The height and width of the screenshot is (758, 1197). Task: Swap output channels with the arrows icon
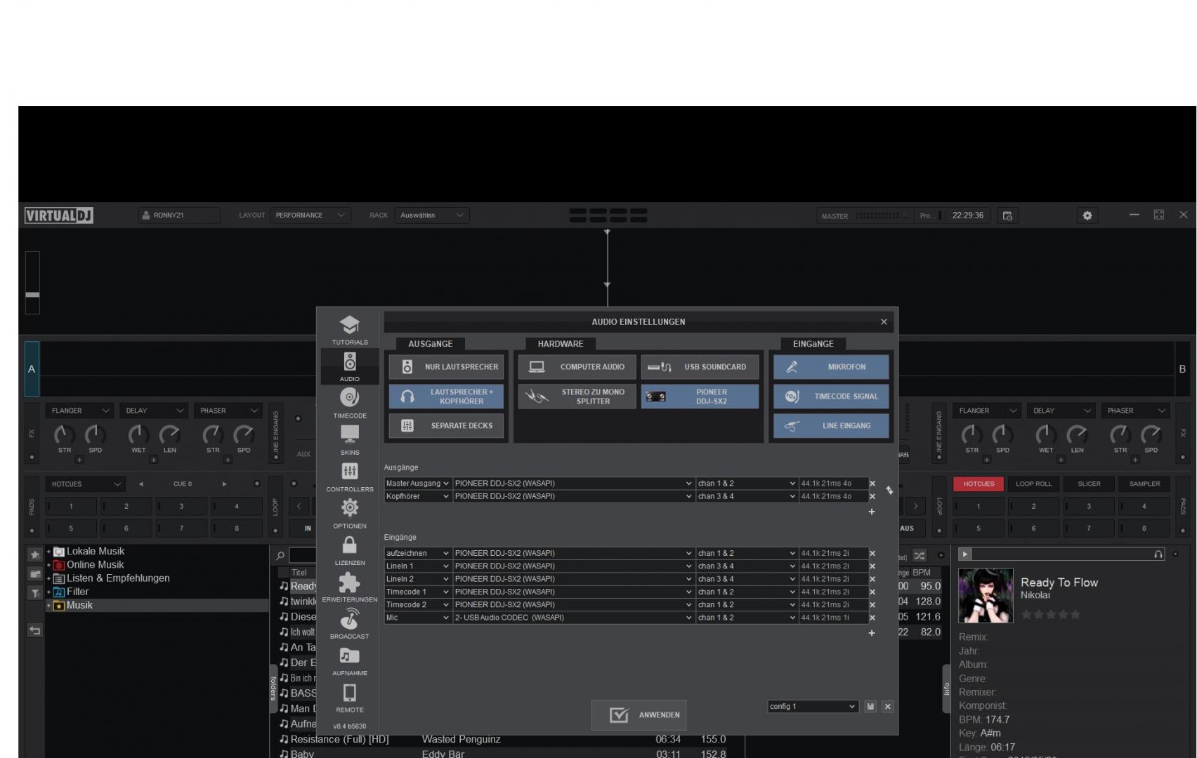[889, 491]
